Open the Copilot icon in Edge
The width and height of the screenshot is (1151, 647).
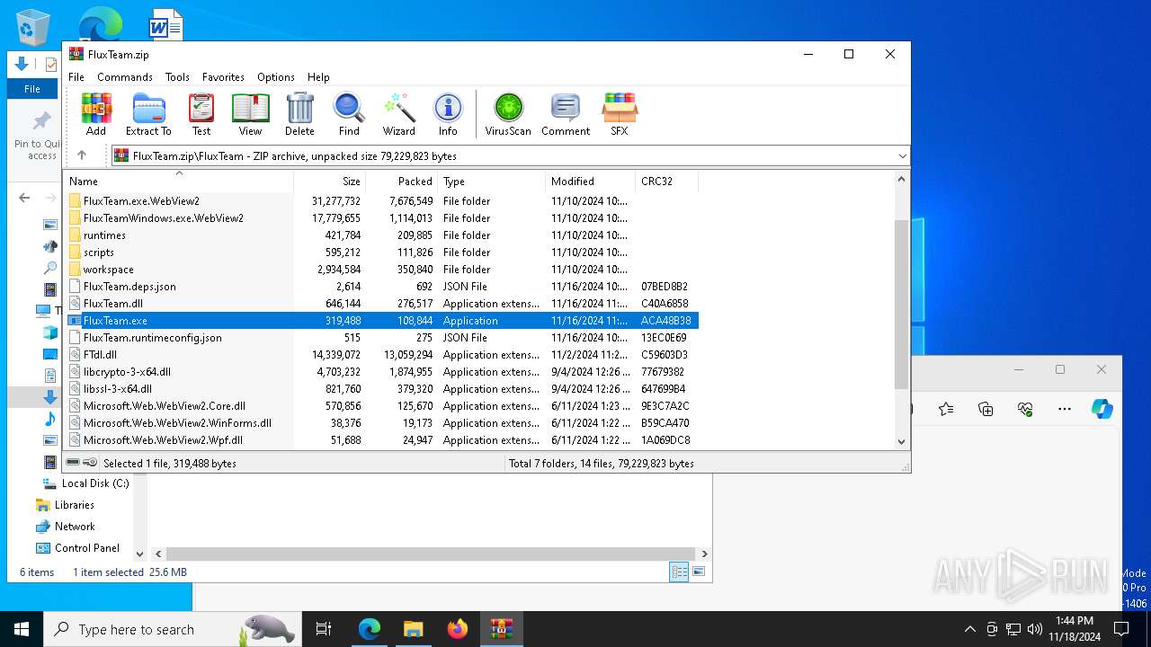point(1102,409)
